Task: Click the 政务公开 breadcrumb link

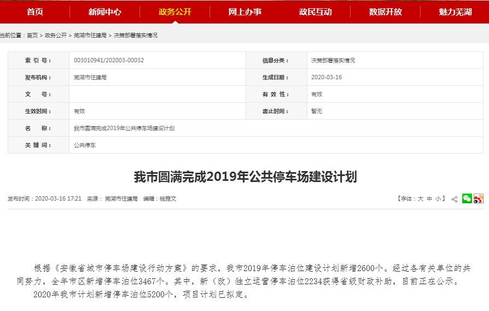Action: pyautogui.click(x=56, y=35)
